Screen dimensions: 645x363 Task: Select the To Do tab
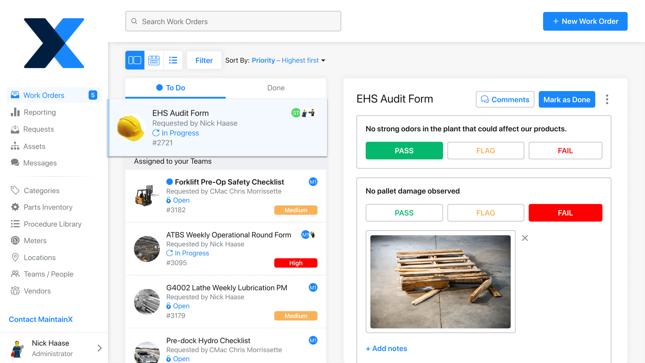click(175, 88)
